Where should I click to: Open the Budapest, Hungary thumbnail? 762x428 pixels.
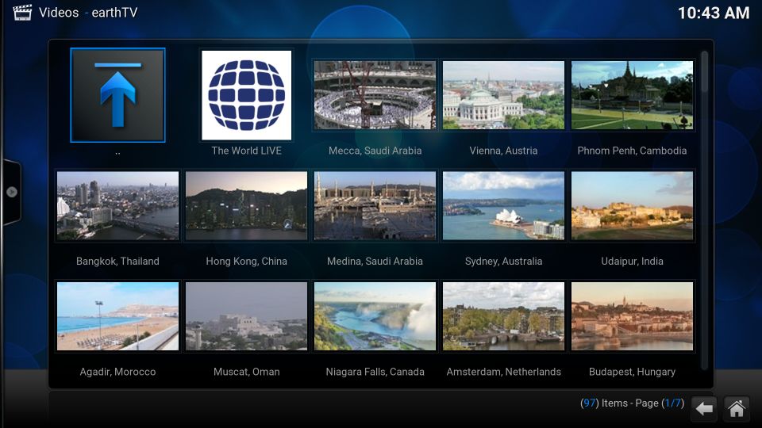pos(632,316)
